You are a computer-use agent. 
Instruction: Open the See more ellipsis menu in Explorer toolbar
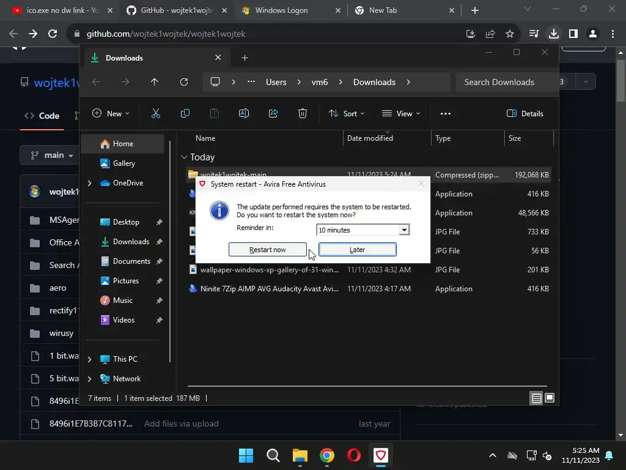[x=446, y=113]
